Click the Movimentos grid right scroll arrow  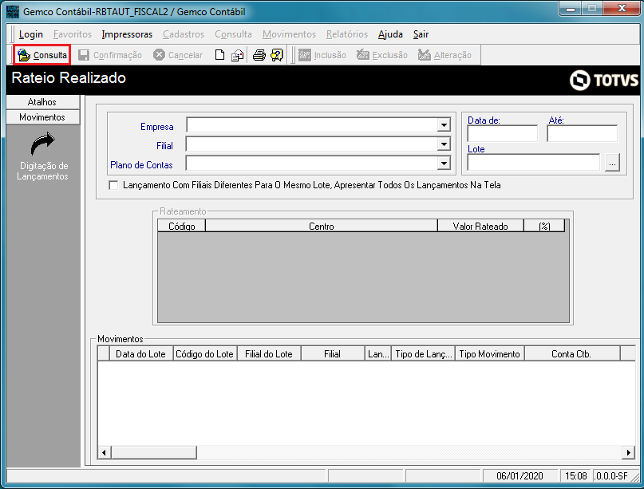628,452
